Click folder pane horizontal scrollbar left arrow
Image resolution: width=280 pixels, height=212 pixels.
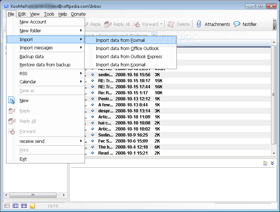tap(6, 195)
